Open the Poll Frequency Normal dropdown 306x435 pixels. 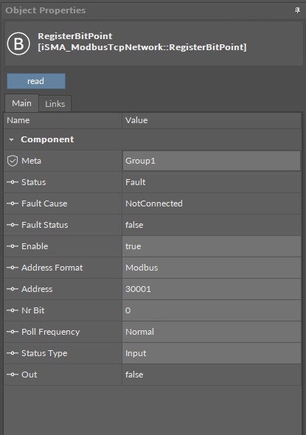click(x=212, y=332)
